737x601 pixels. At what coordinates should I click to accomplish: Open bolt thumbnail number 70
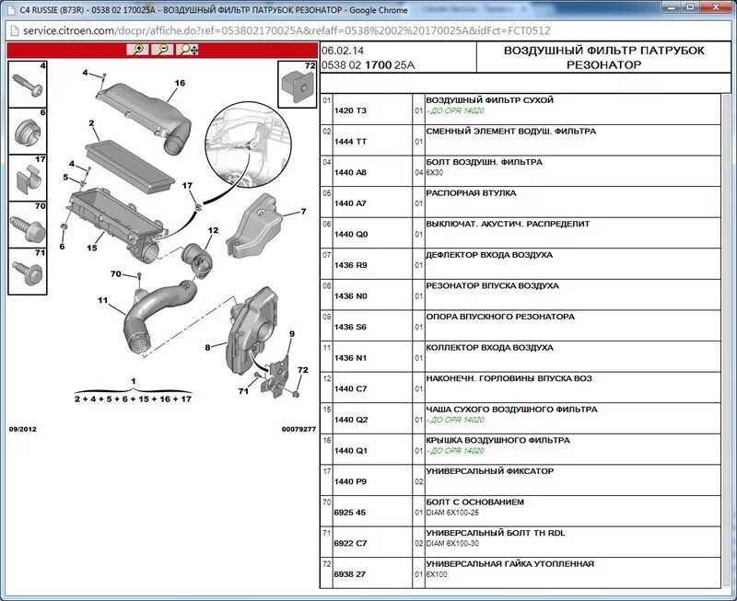[x=28, y=225]
